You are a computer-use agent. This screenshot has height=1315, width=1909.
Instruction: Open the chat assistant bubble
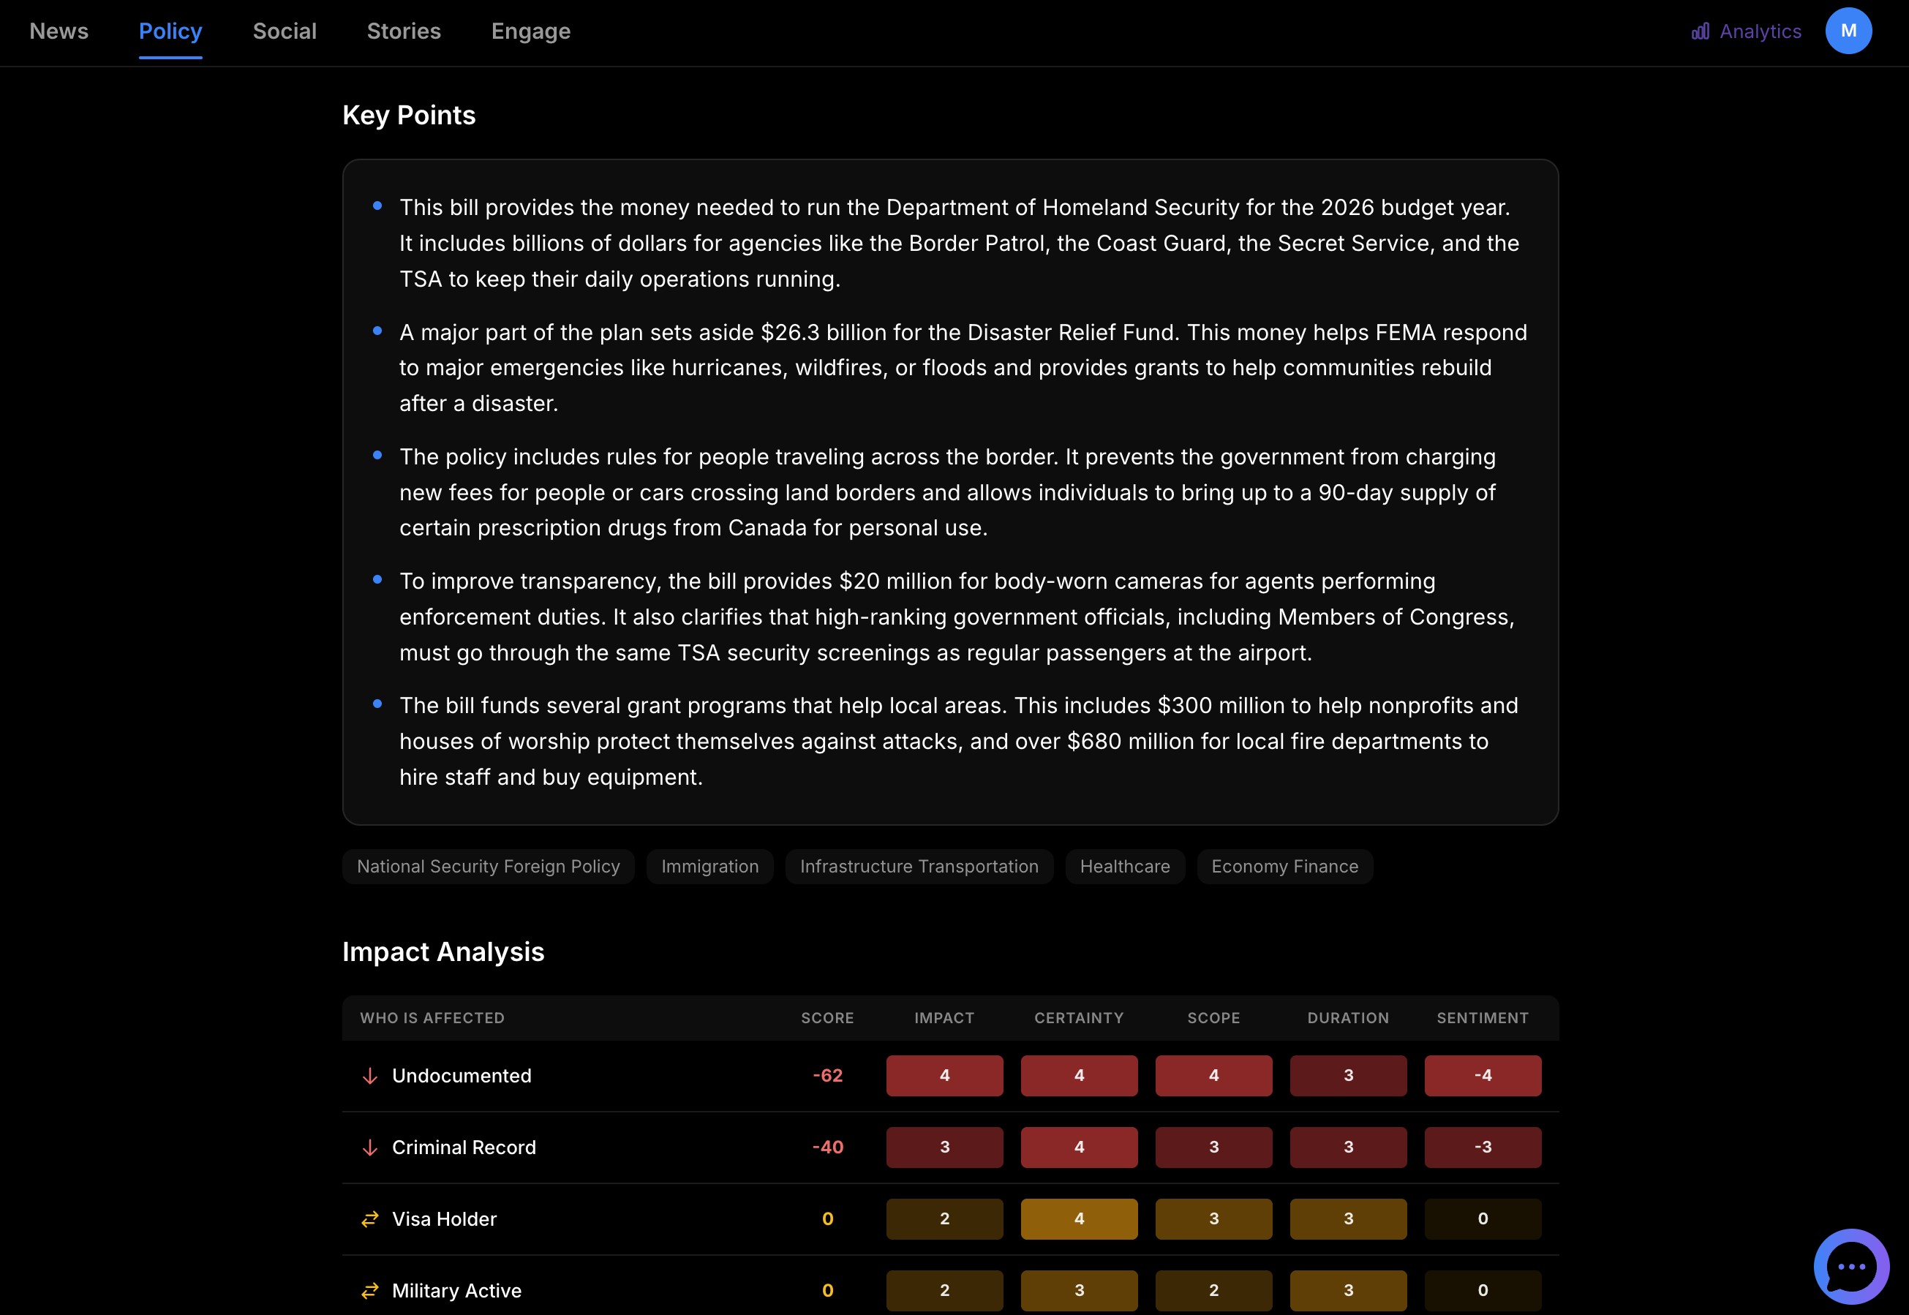(x=1850, y=1267)
